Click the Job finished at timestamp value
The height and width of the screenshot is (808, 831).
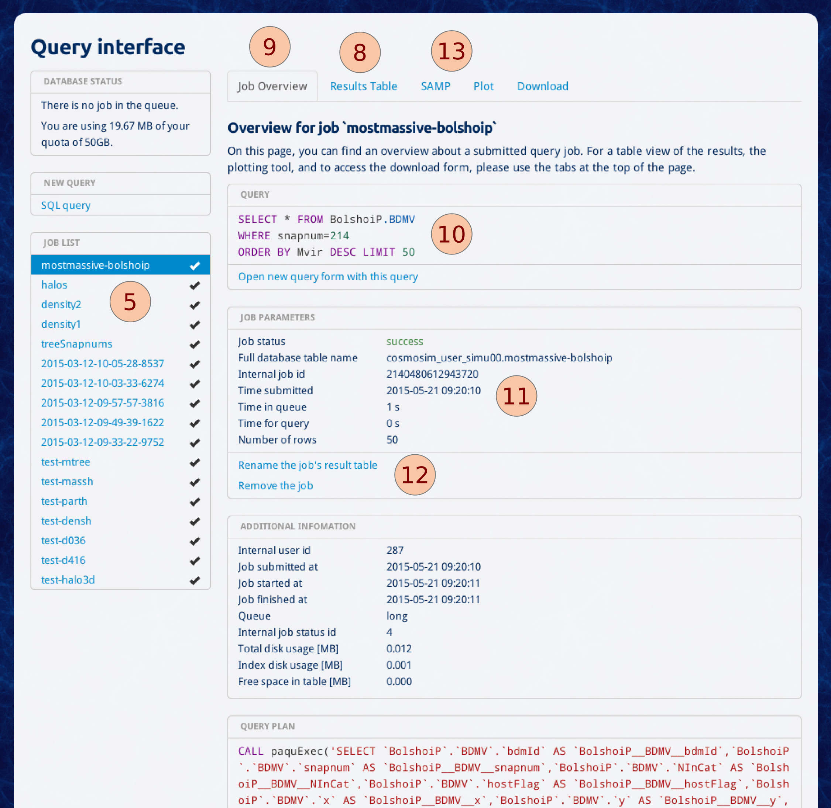pyautogui.click(x=433, y=600)
